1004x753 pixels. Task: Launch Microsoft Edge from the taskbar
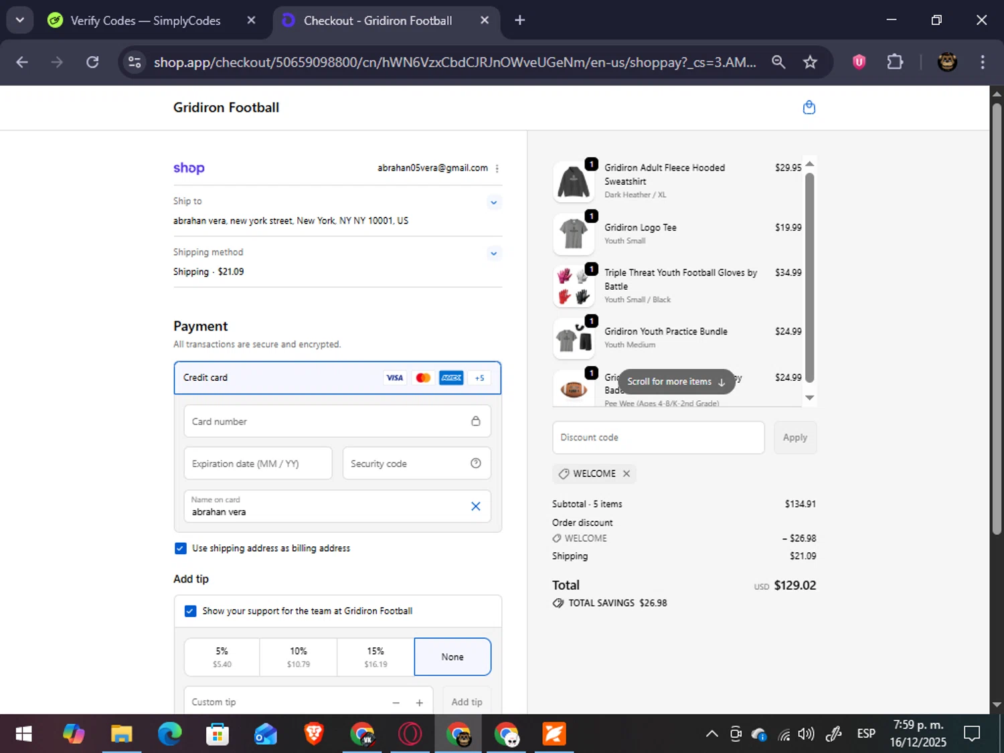pos(169,734)
